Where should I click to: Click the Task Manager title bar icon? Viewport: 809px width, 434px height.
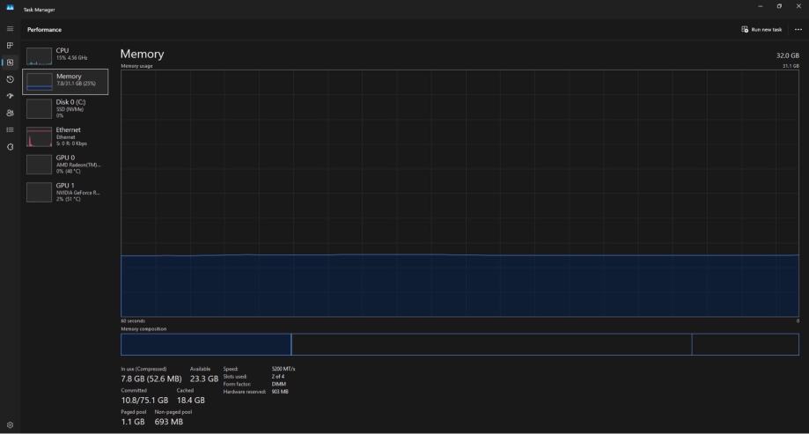tap(10, 8)
